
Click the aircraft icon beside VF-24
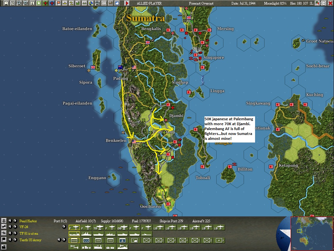pyautogui.click(x=4, y=227)
